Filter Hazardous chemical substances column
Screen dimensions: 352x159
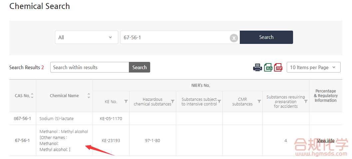[173, 101]
